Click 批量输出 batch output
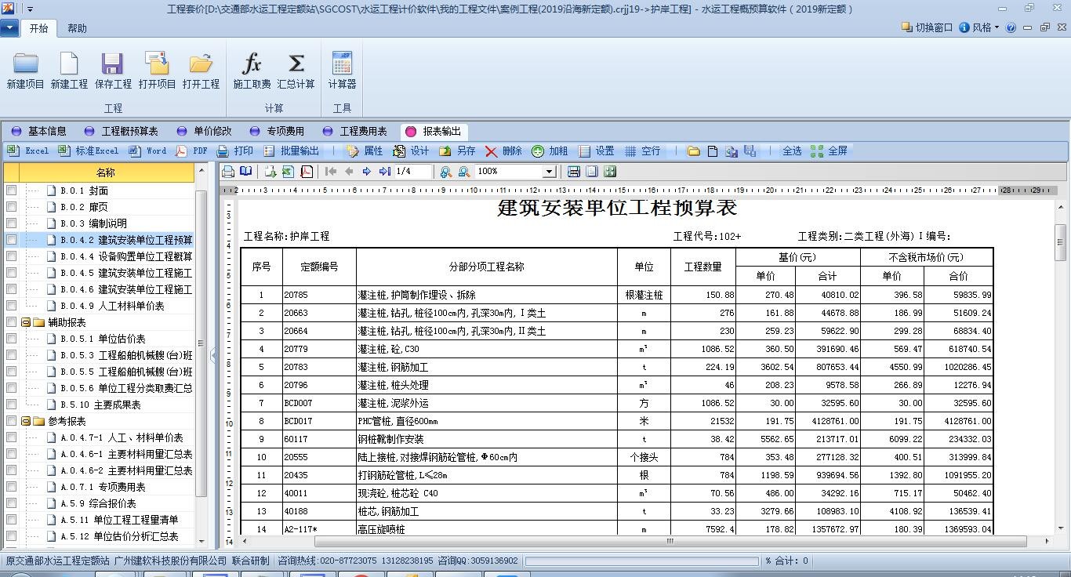This screenshot has width=1071, height=577. 292,151
